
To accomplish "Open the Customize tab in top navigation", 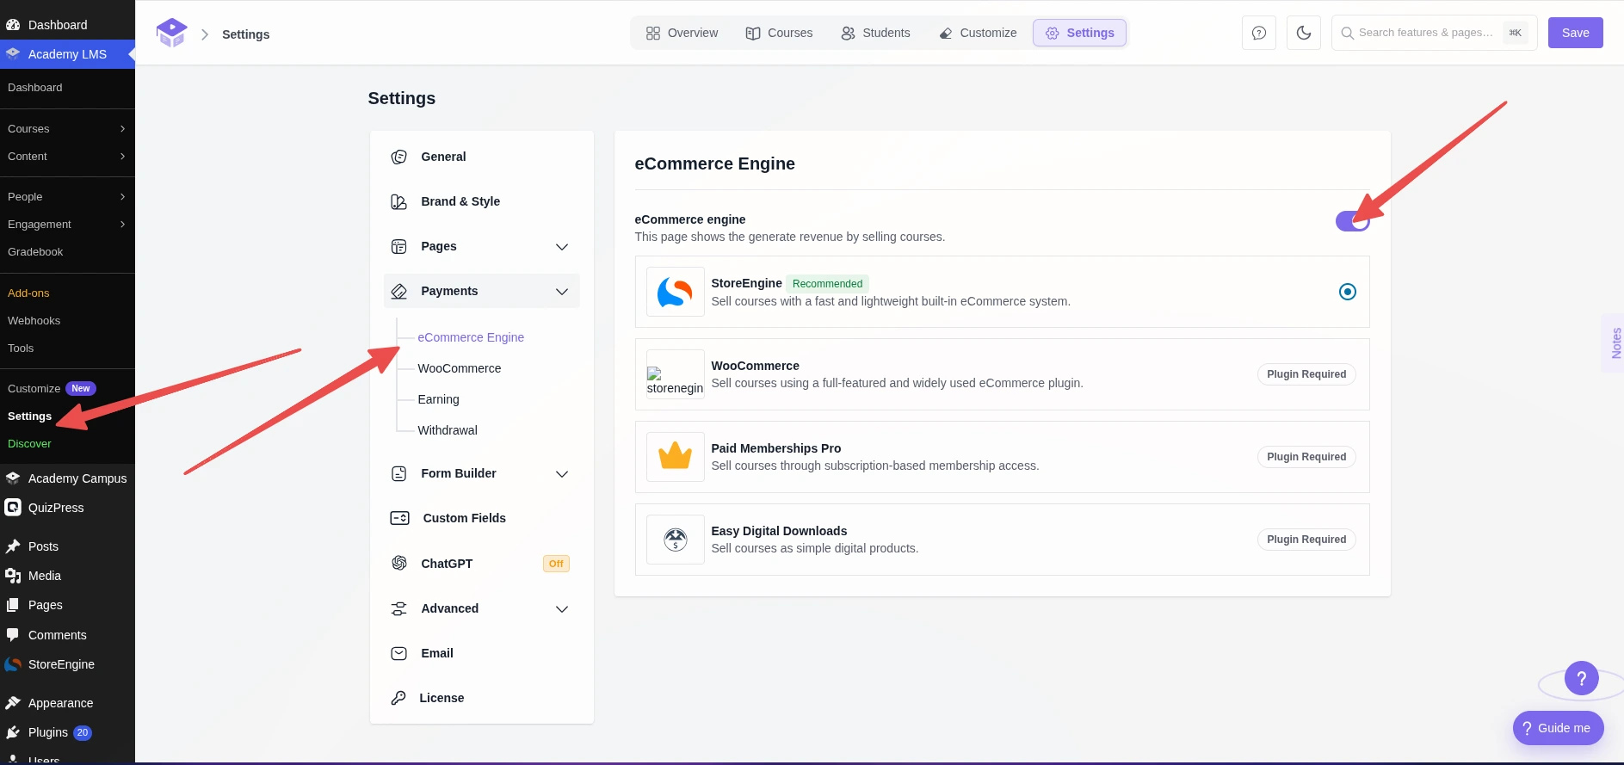I will 978,33.
